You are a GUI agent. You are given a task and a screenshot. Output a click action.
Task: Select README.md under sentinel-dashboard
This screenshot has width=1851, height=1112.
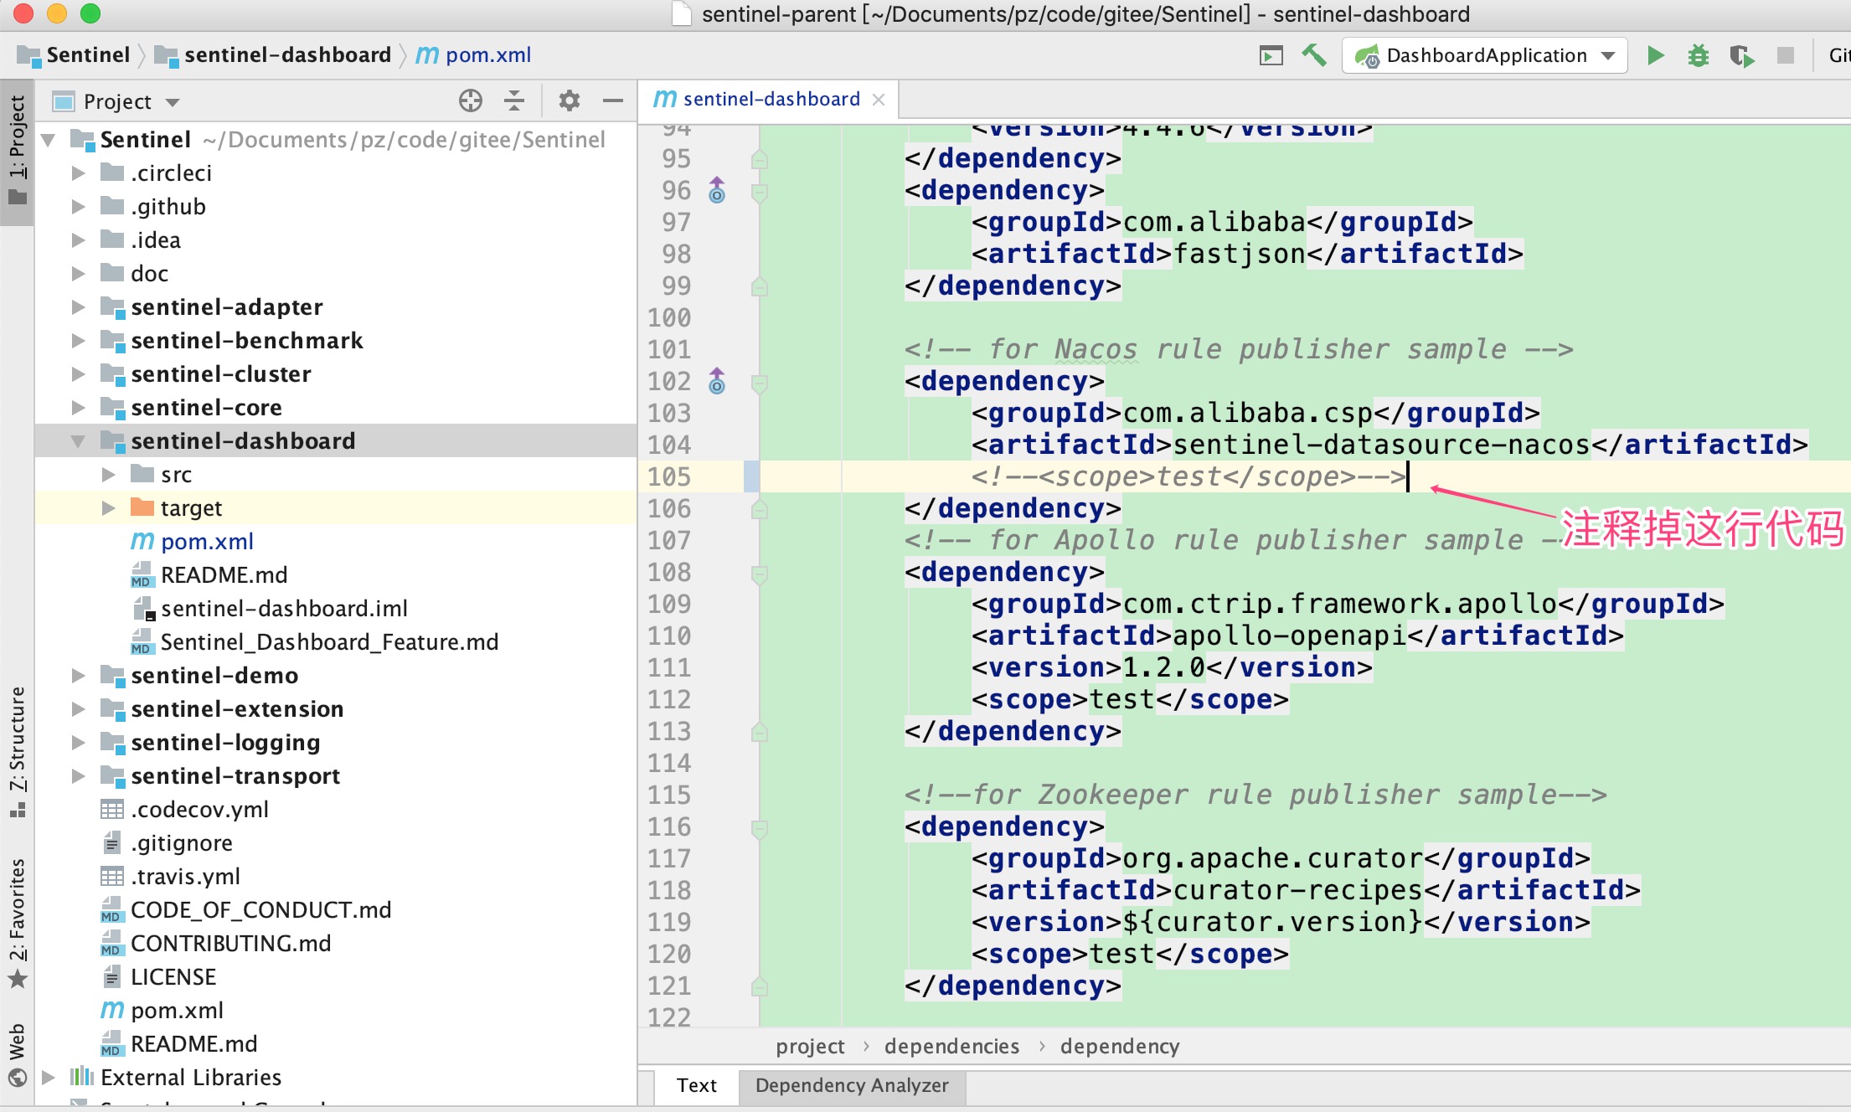pyautogui.click(x=224, y=575)
